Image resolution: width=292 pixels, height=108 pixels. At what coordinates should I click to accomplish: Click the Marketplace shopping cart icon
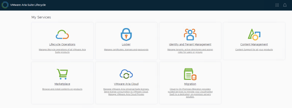click(62, 74)
